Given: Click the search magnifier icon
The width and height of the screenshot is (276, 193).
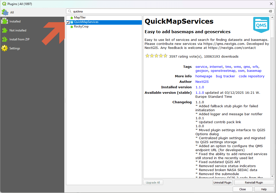Looking at the screenshot, I should point(70,11).
